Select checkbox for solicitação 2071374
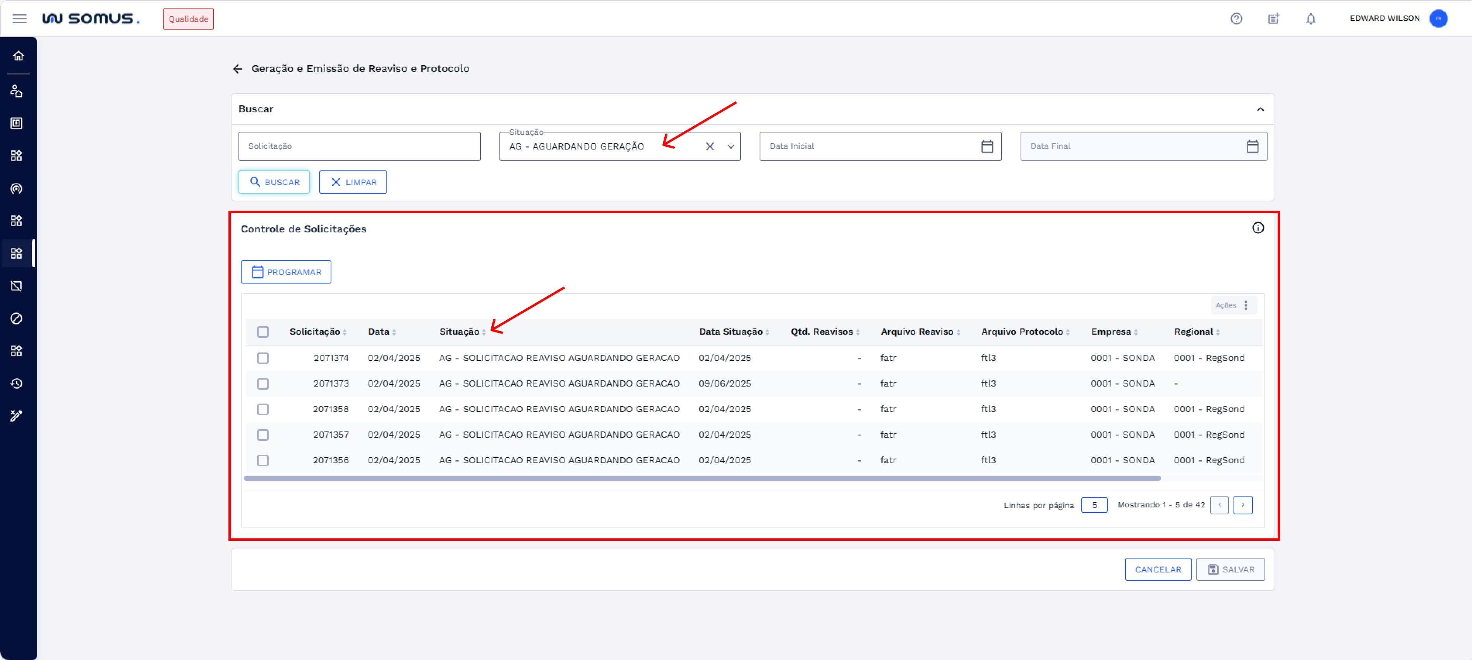 (263, 358)
